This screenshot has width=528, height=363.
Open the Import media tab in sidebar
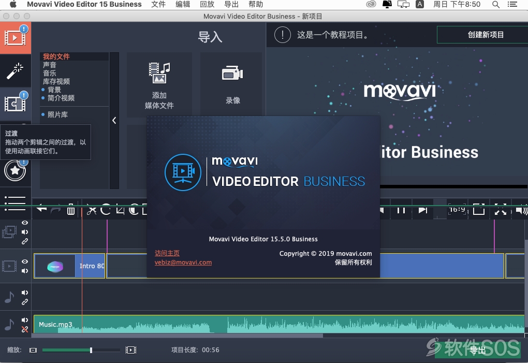tap(15, 38)
